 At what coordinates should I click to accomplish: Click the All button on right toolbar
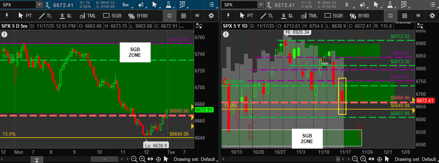click(x=418, y=16)
